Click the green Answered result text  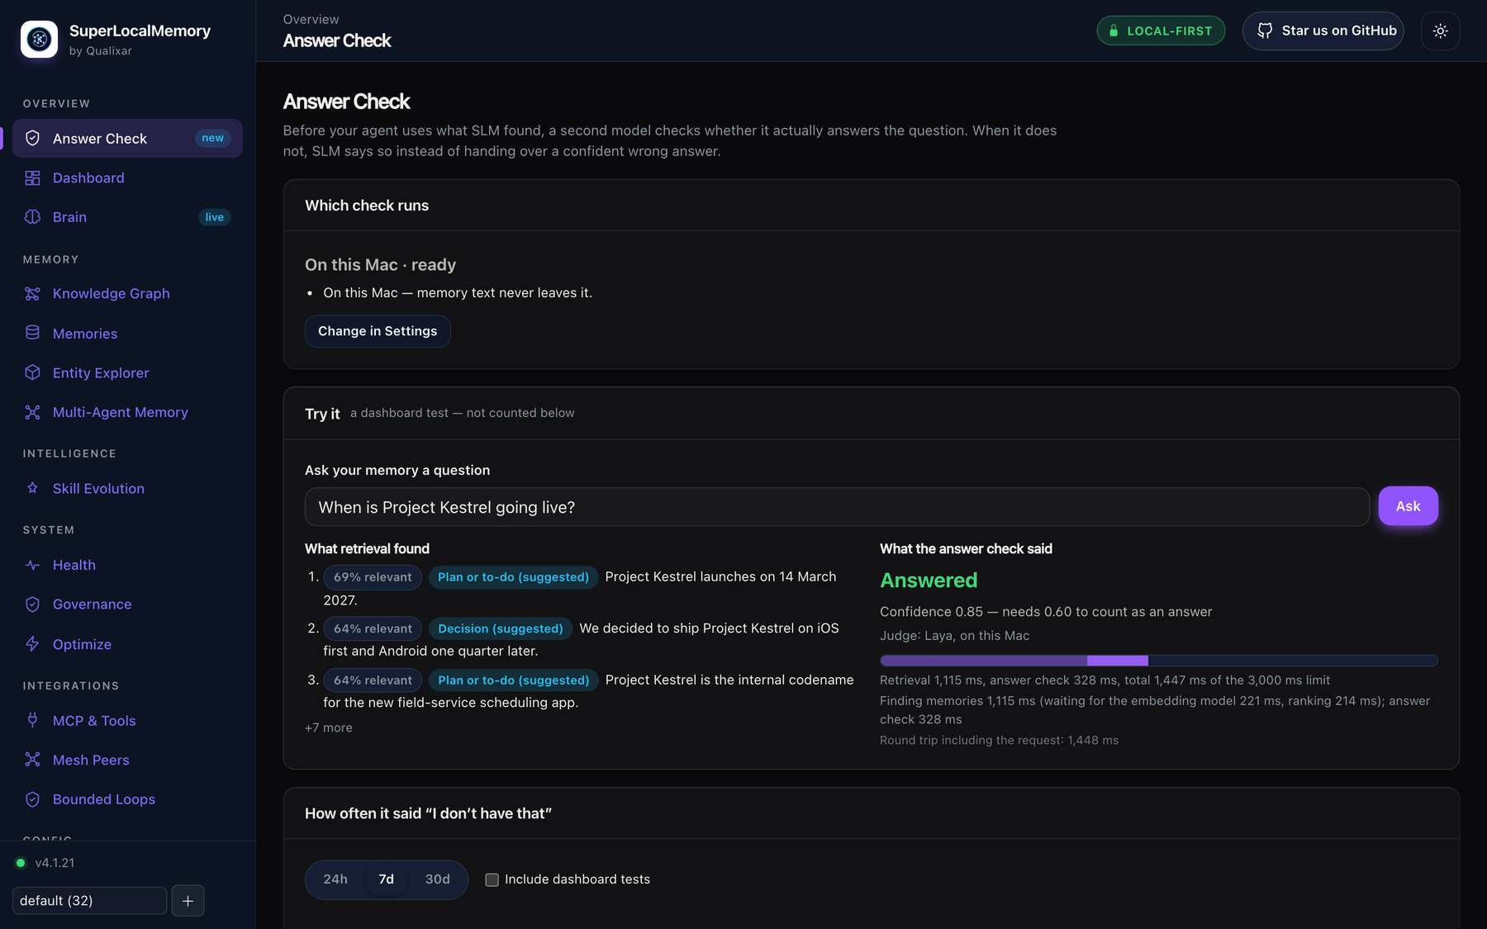click(x=929, y=581)
